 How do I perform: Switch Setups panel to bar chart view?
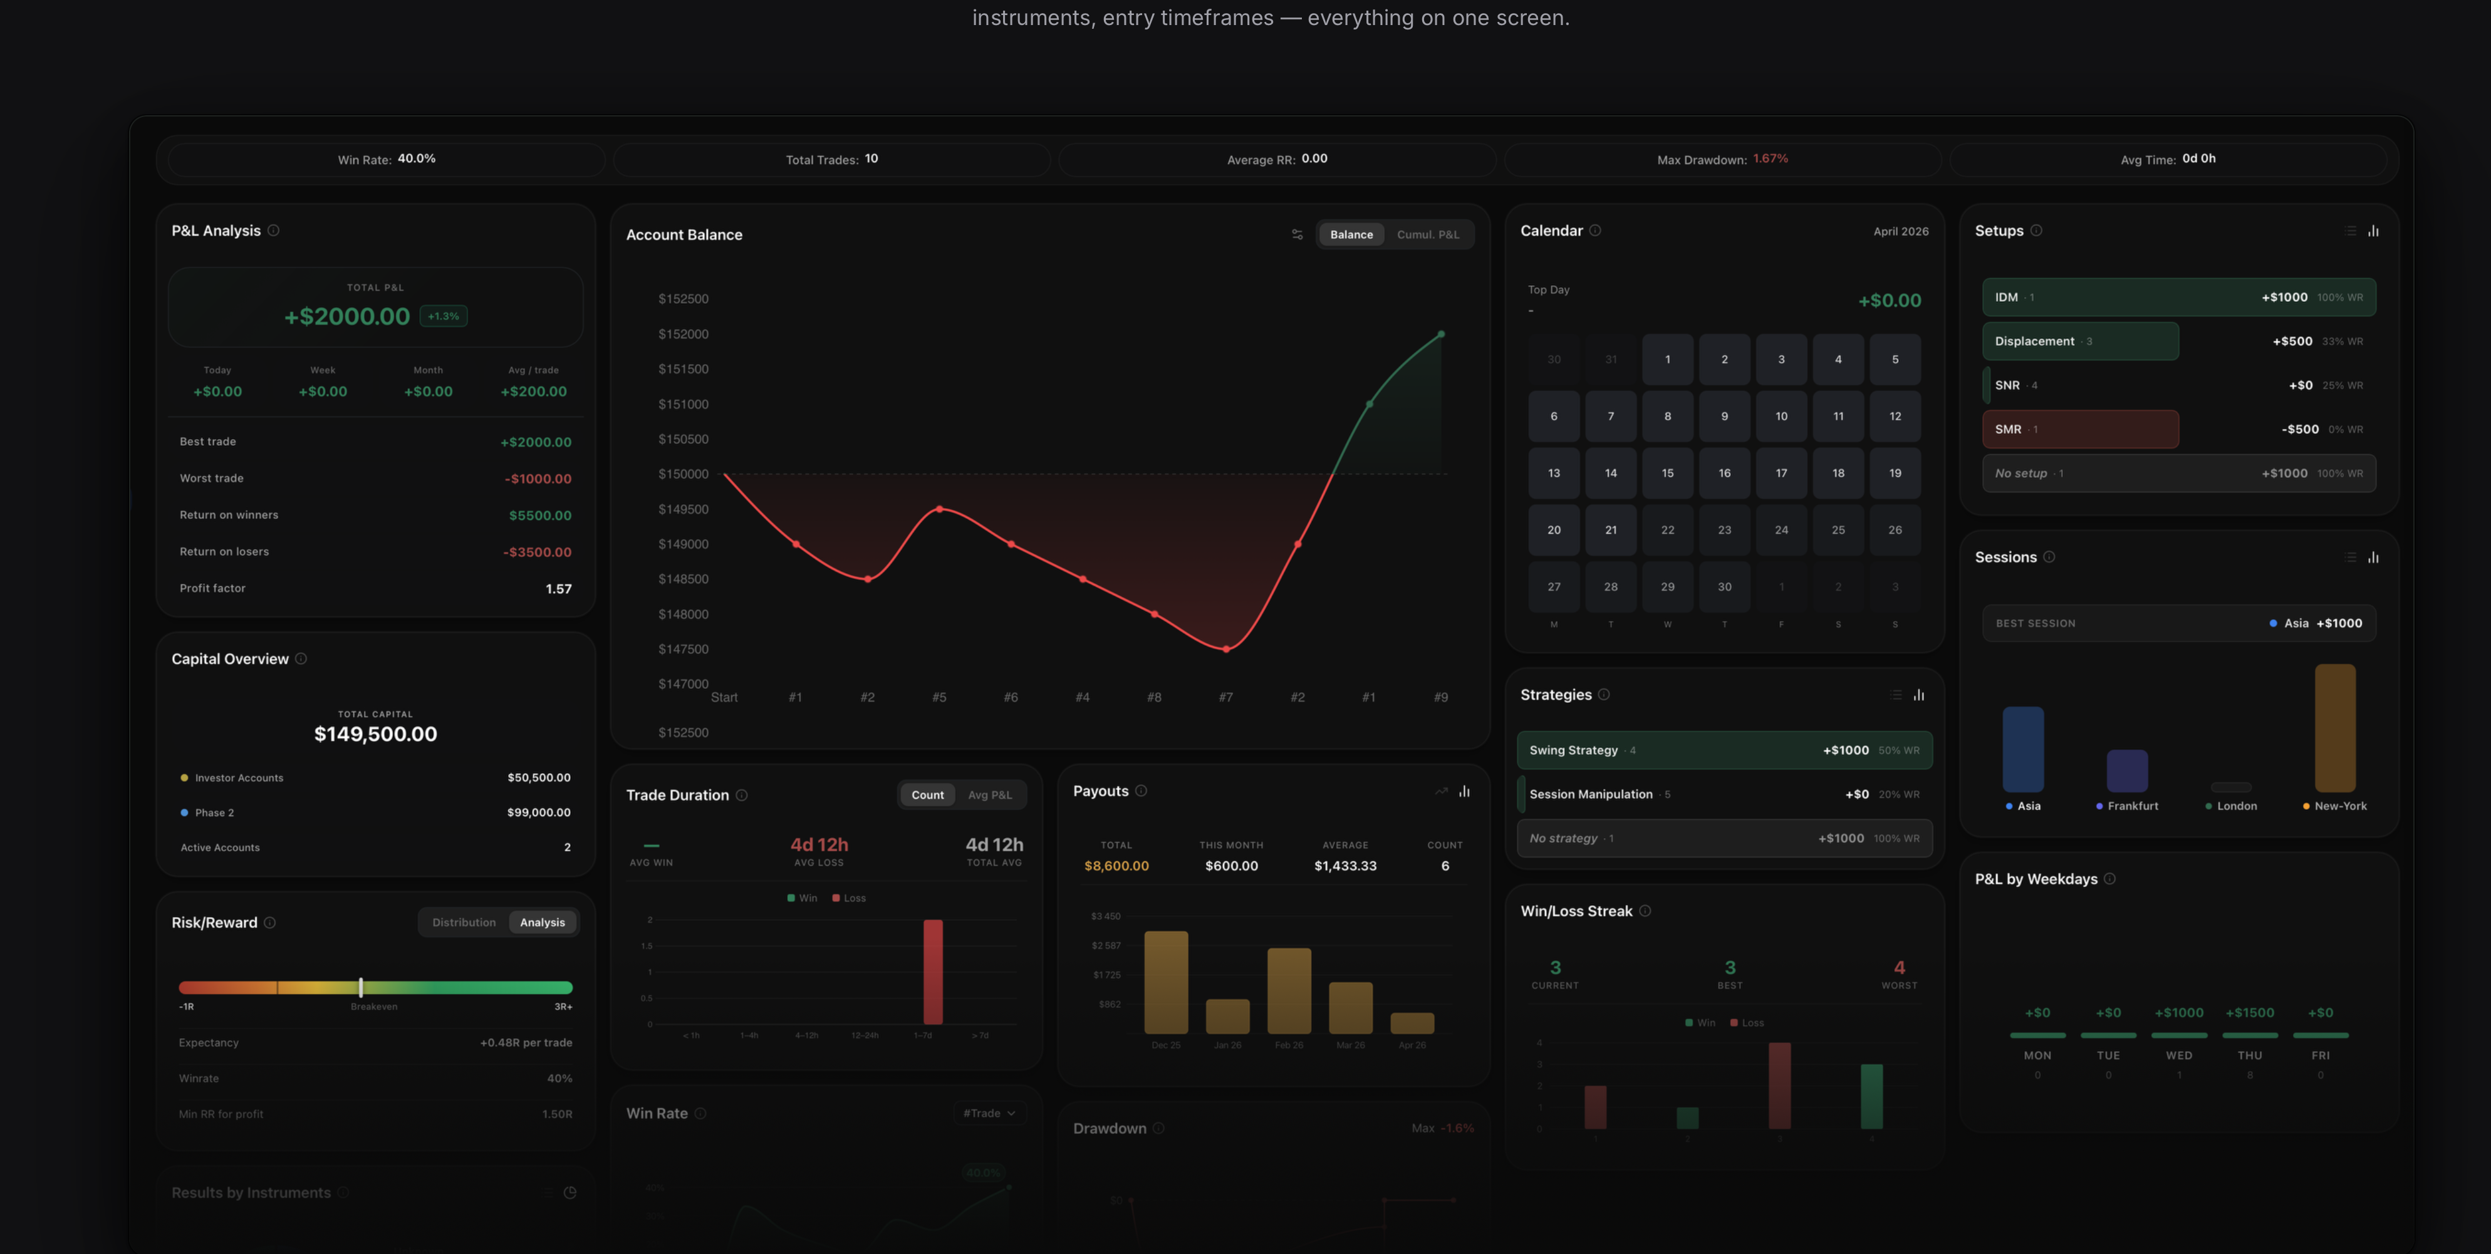(2373, 230)
